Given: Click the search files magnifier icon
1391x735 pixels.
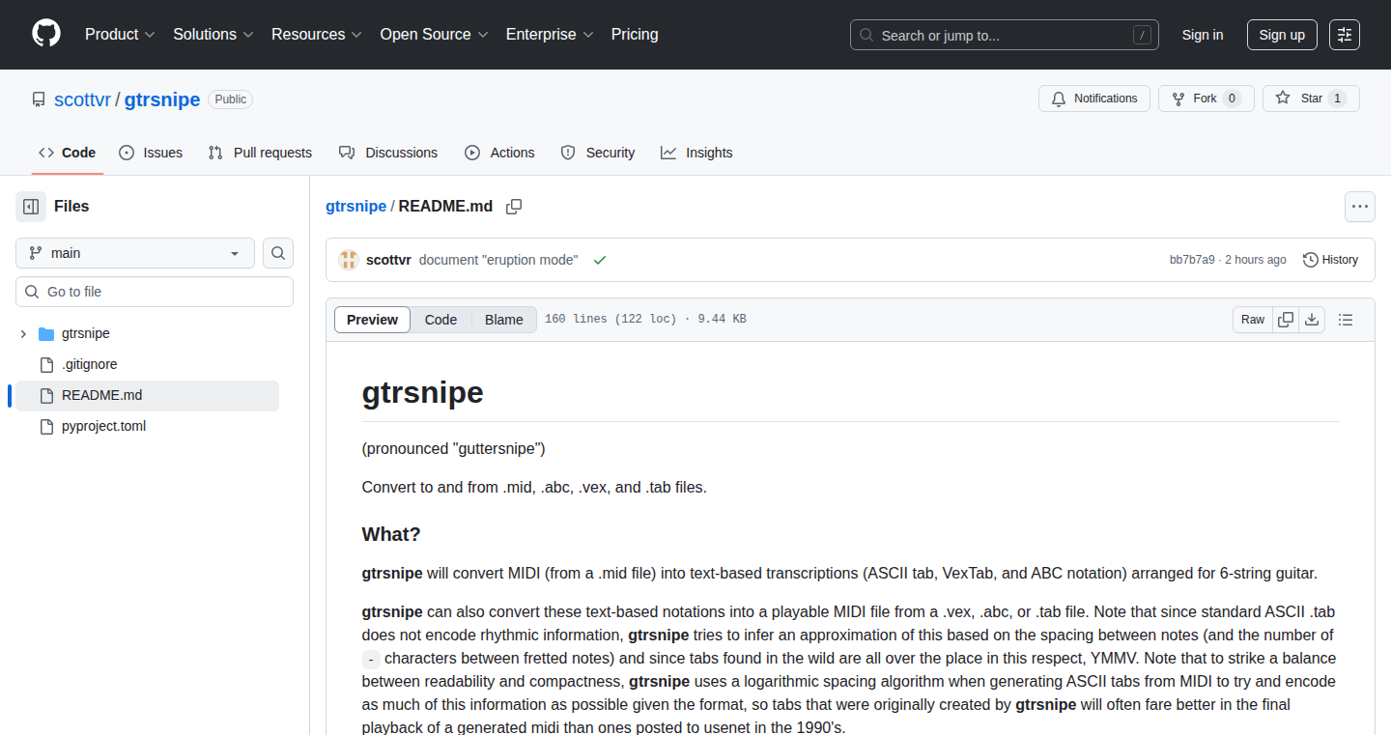Looking at the screenshot, I should 278,253.
